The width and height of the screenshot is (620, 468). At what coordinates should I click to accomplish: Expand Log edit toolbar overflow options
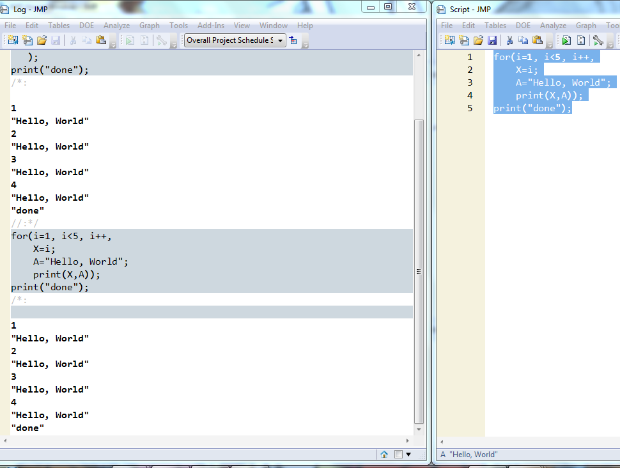(x=112, y=45)
